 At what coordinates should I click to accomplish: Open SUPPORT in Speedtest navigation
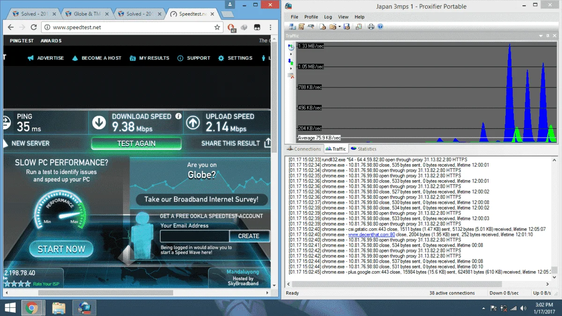pyautogui.click(x=194, y=58)
